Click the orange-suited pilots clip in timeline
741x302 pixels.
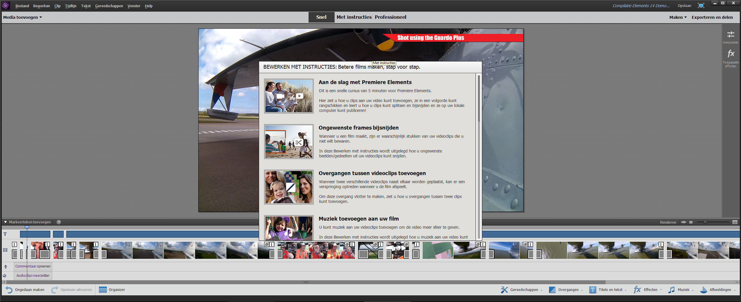(316, 250)
